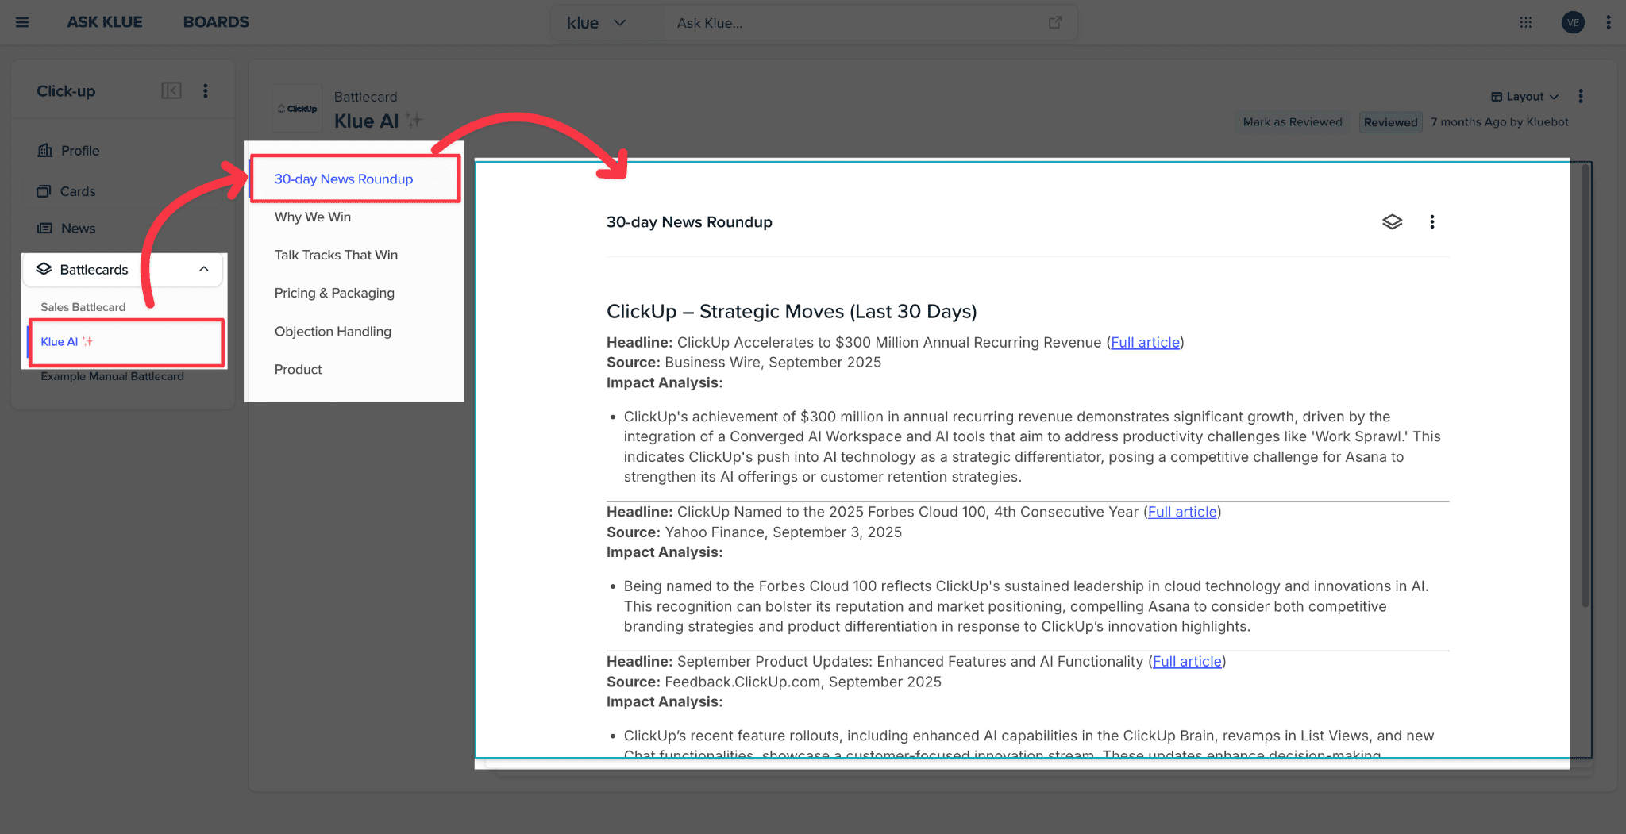
Task: Click 'Feedback.ClickUp.com, September 2025' source
Action: coord(803,682)
